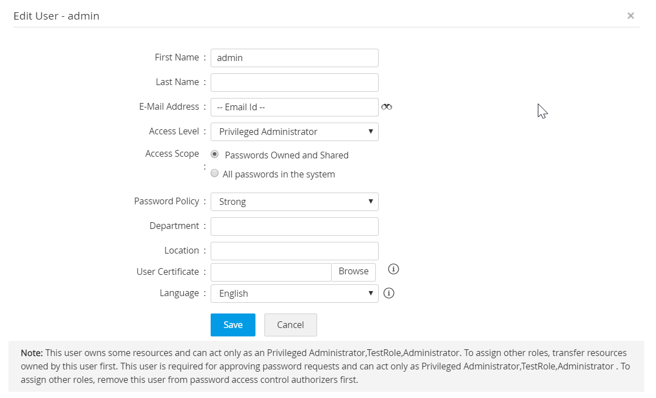Click the Department text field
656x398 pixels.
(294, 226)
